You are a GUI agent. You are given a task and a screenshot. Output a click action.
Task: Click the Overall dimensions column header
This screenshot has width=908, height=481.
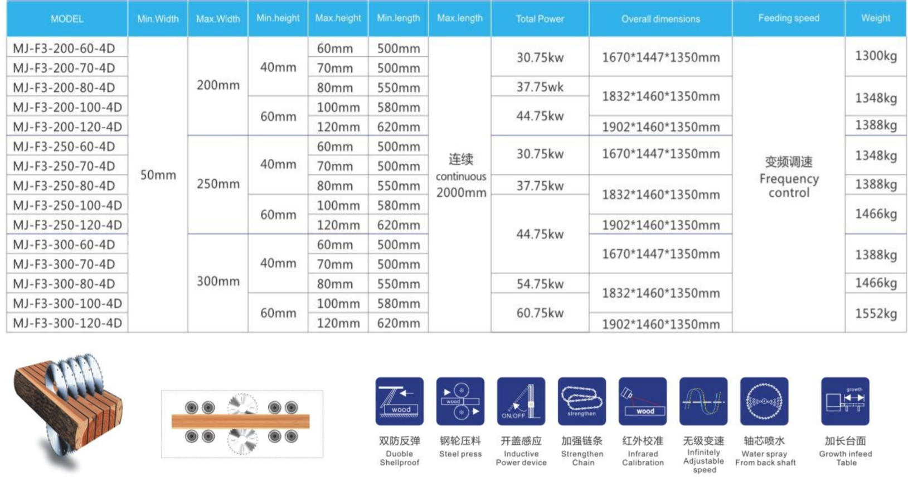pos(661,19)
